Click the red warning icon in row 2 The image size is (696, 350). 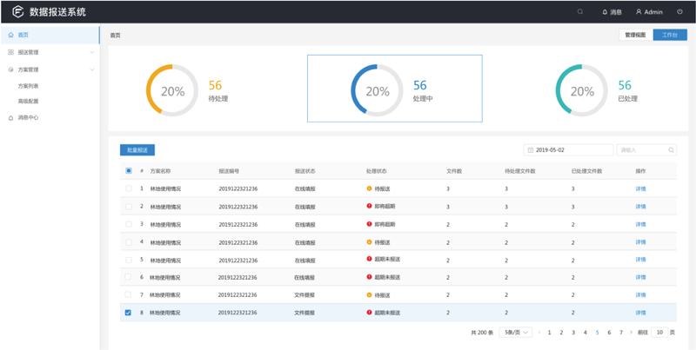[369, 206]
